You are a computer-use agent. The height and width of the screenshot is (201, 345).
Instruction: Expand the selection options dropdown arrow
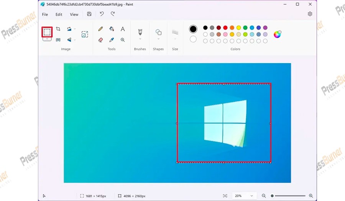pos(47,39)
